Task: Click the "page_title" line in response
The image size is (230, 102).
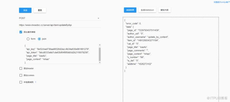Action: [137, 47]
